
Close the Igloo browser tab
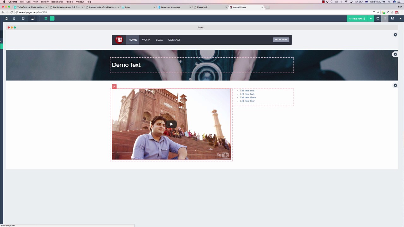point(154,7)
